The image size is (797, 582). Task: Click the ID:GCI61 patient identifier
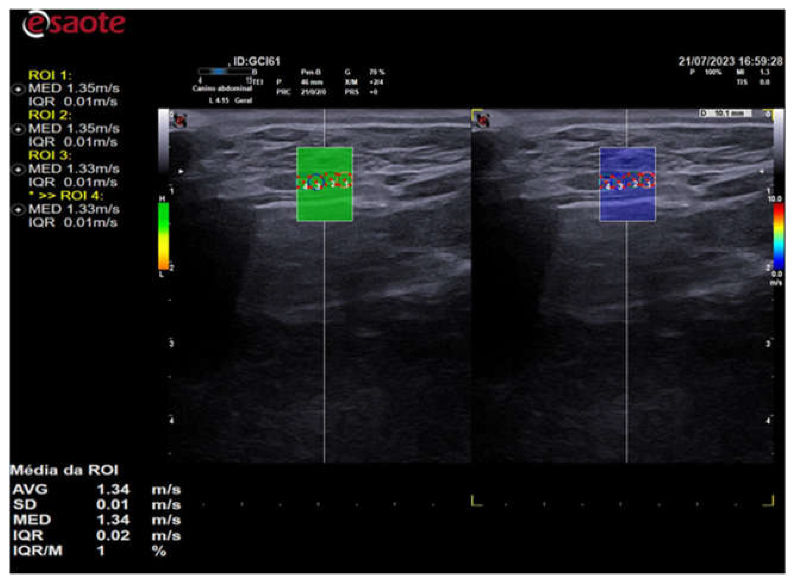[x=257, y=62]
